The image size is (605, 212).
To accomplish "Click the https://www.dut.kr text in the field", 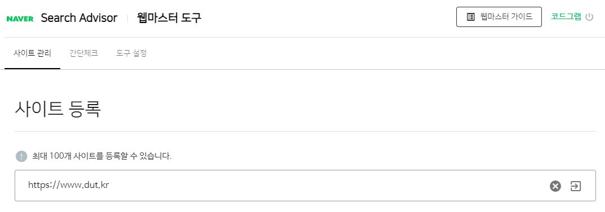I will [x=68, y=185].
